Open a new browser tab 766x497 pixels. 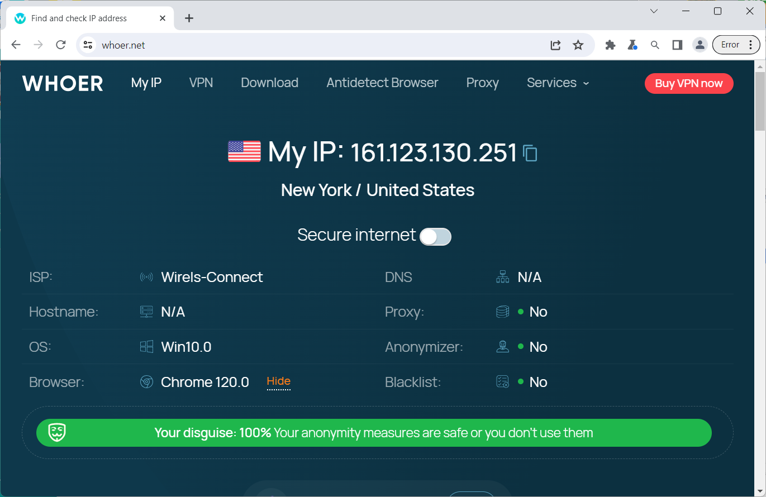[x=189, y=18]
